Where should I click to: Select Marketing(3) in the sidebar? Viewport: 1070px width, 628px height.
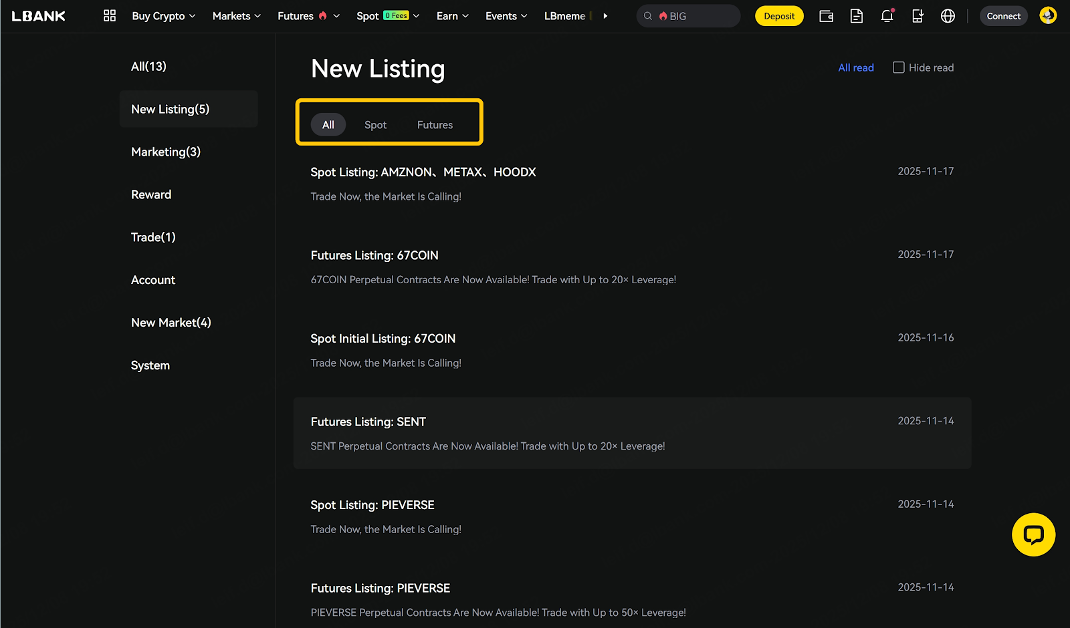pyautogui.click(x=166, y=152)
